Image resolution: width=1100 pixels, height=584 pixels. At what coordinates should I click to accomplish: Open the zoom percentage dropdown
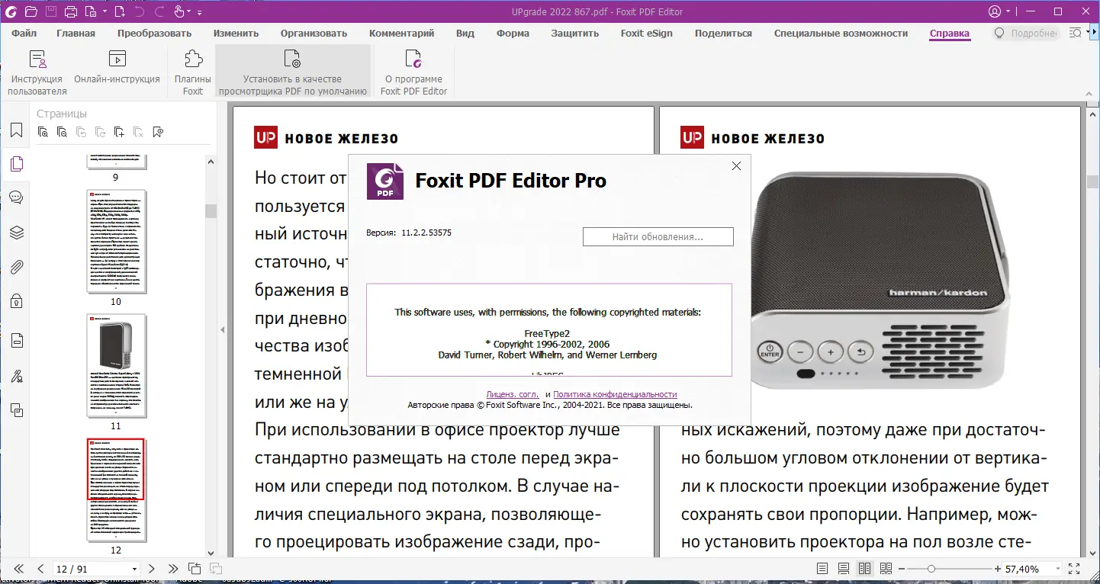pyautogui.click(x=1057, y=568)
